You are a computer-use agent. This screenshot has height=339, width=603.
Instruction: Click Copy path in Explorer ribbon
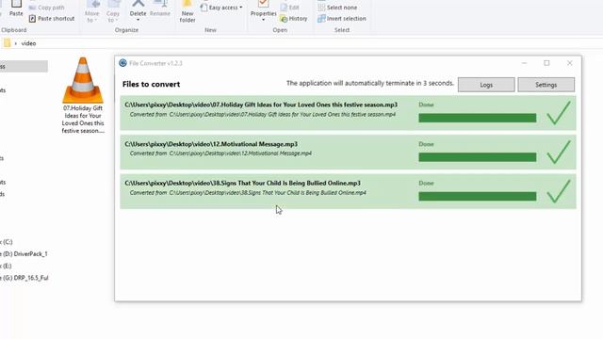pos(47,8)
